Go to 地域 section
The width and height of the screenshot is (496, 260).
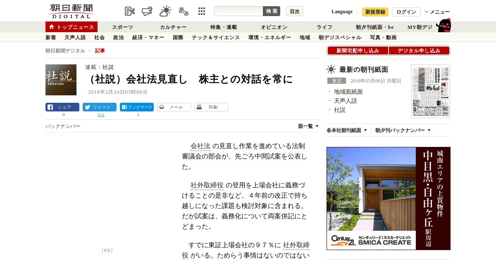305,38
